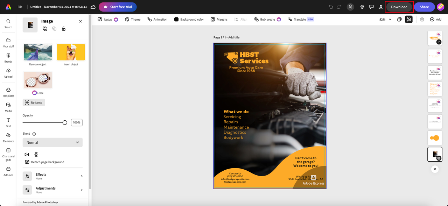This screenshot has height=206, width=448.
Task: Open the pages view icon
Action: point(399,20)
